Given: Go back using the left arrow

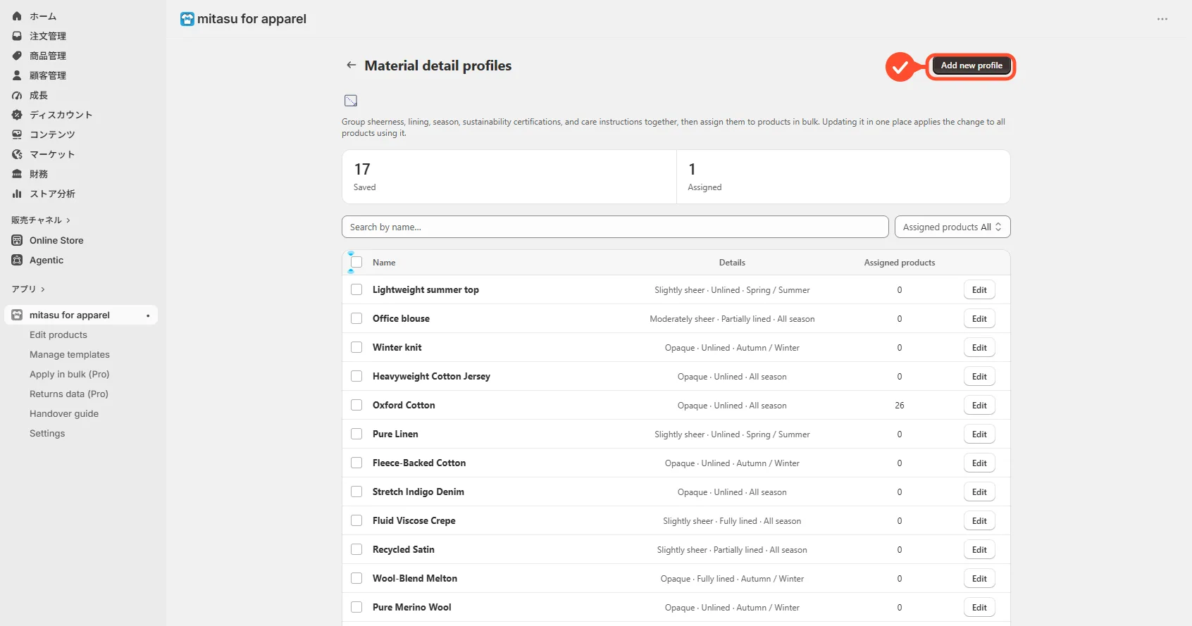Looking at the screenshot, I should click(351, 65).
